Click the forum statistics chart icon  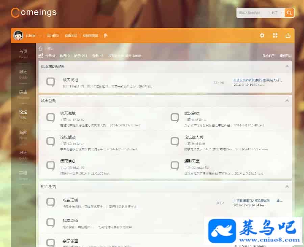tap(41, 56)
